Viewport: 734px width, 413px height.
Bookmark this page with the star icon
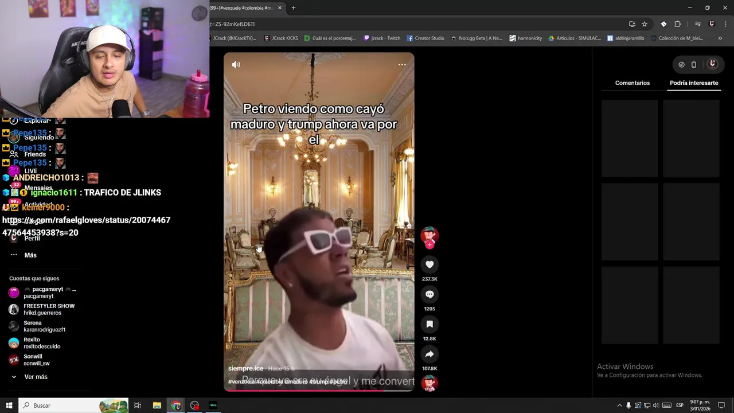(x=645, y=24)
